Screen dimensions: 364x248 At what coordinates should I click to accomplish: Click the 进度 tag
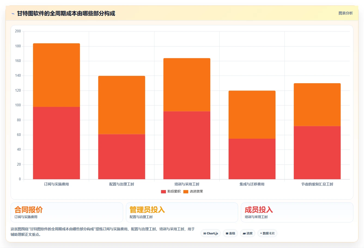coord(248,233)
